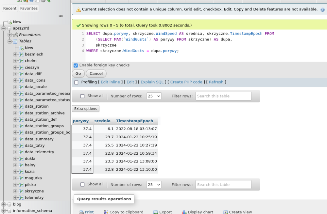Click the Export icon
Viewport: 327px width, 214px height.
156,212
